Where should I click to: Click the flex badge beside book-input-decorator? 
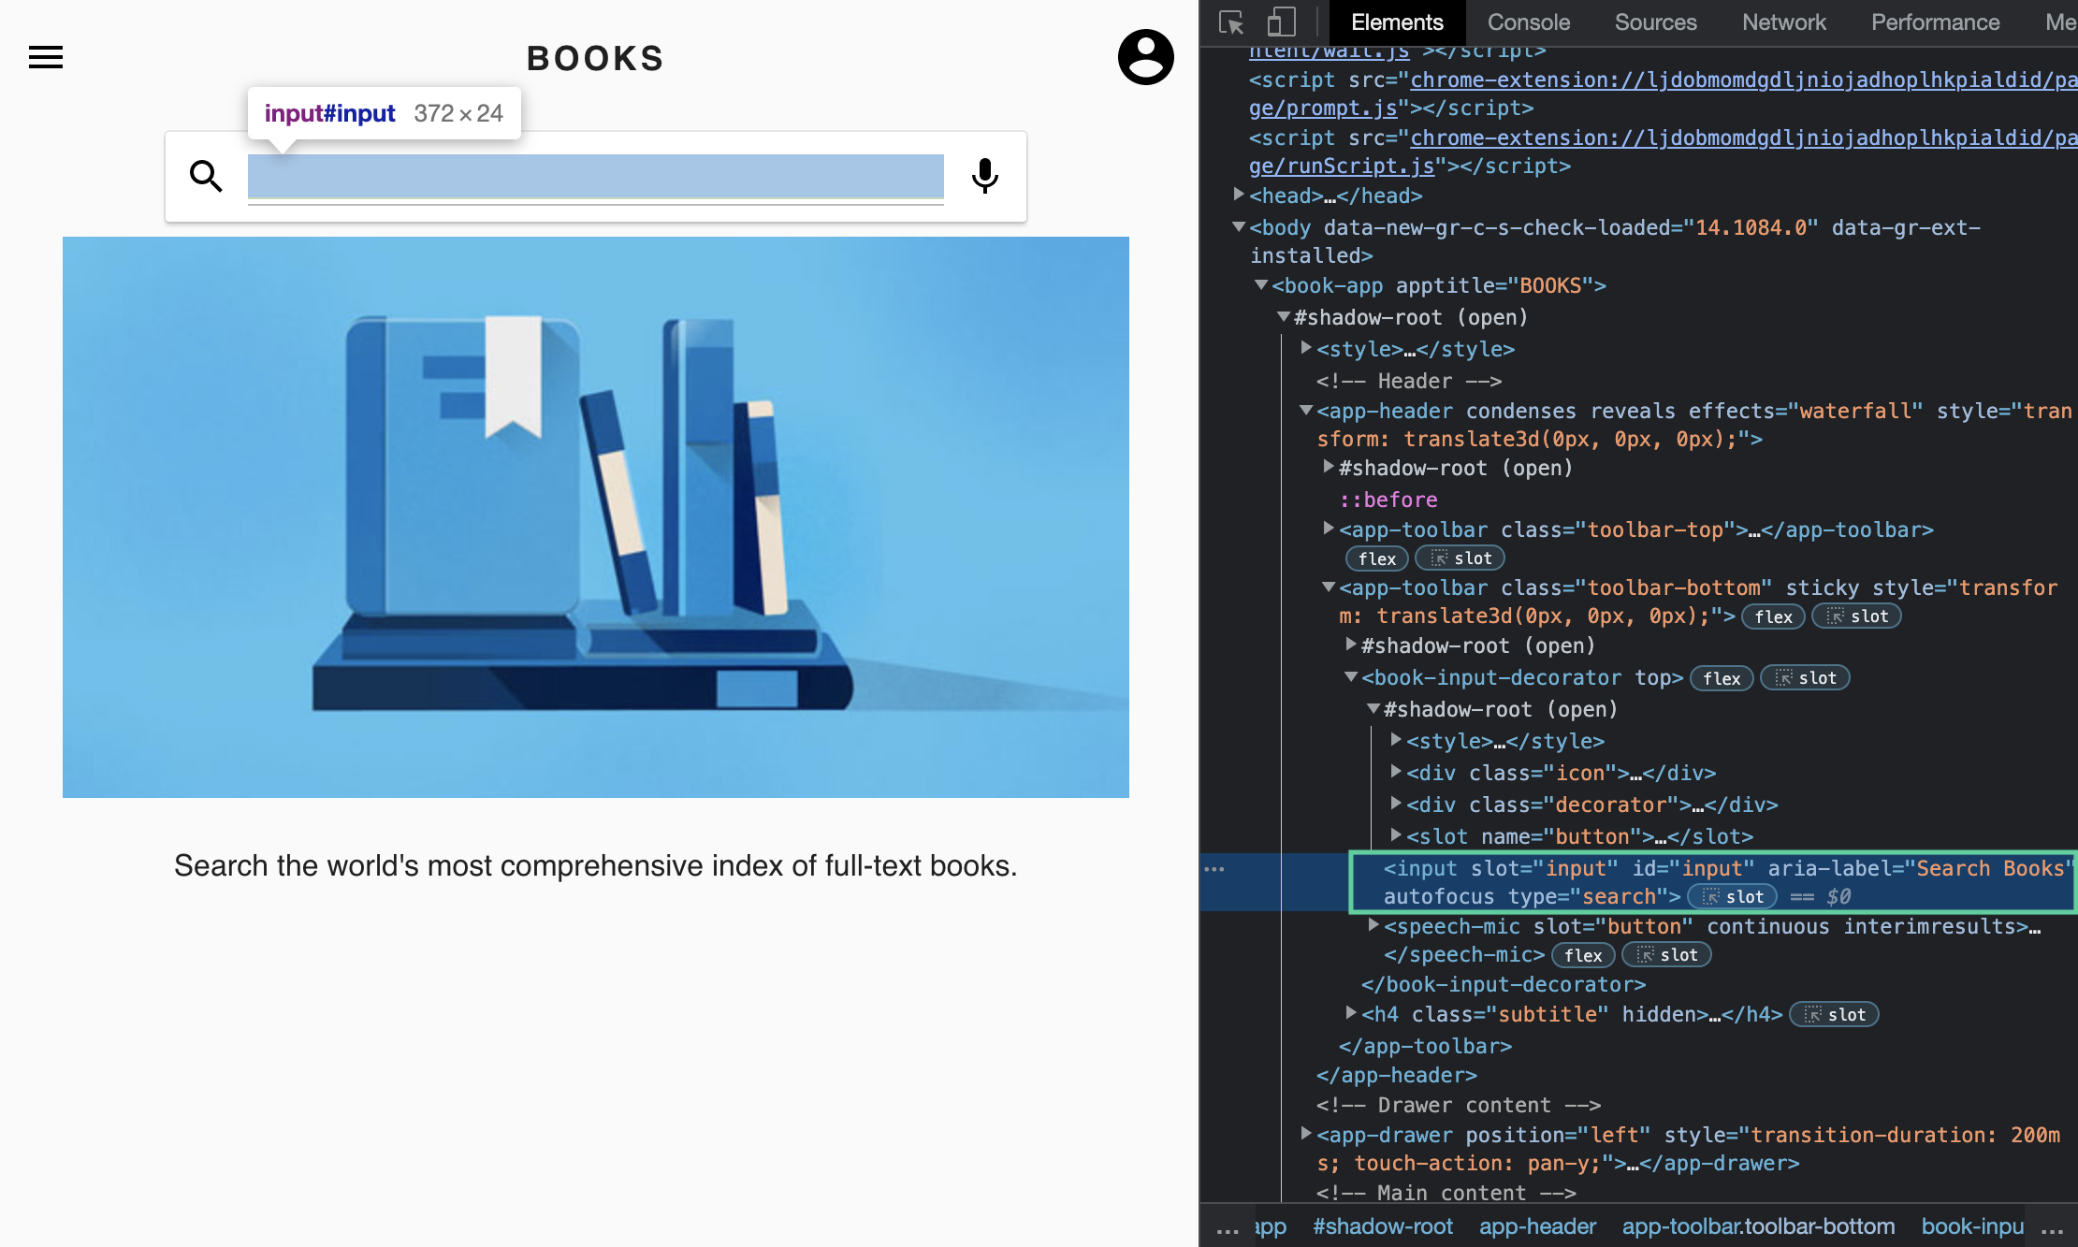[1721, 678]
